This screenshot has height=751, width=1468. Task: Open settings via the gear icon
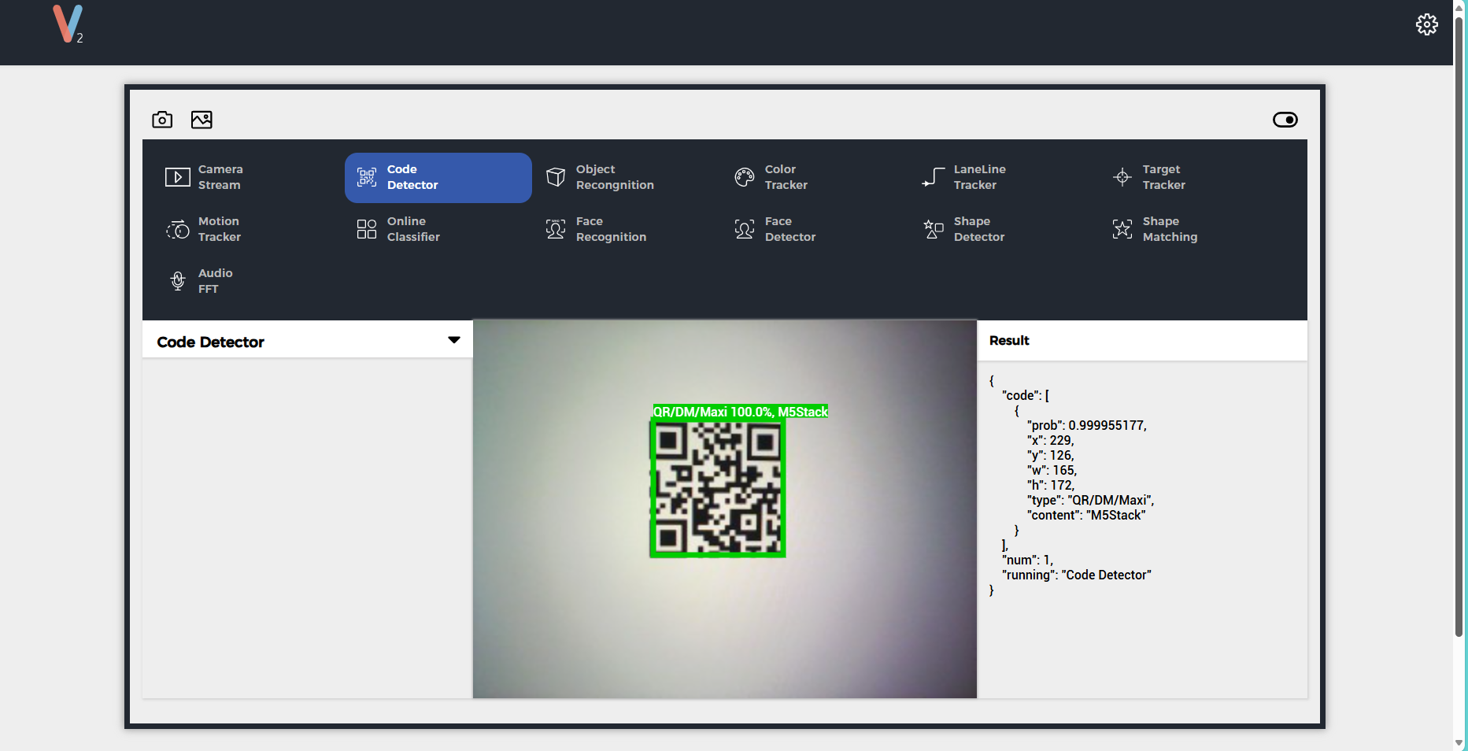[1426, 24]
